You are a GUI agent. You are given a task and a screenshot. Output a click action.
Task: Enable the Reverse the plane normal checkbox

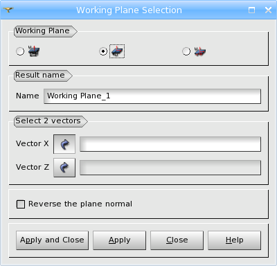click(21, 204)
